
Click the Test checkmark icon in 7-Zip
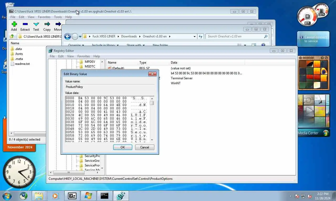tap(36, 24)
